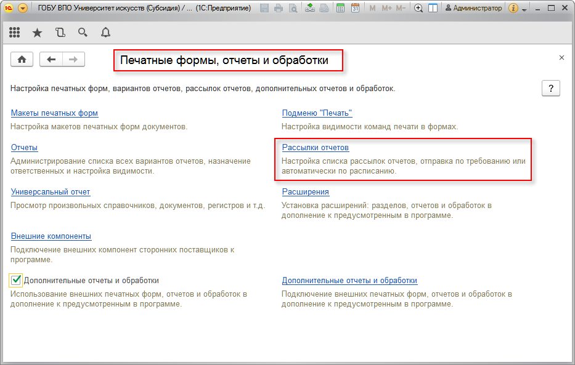Expand the dropdown arrow next to info icon
This screenshot has height=365, width=575.
click(524, 9)
